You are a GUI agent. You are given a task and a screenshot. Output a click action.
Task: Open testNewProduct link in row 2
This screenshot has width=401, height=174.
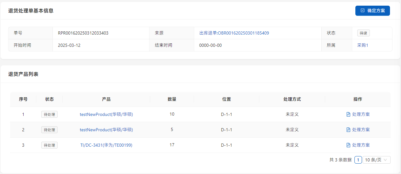tap(106, 130)
